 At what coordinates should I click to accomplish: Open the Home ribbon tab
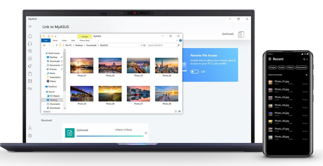click(x=55, y=41)
